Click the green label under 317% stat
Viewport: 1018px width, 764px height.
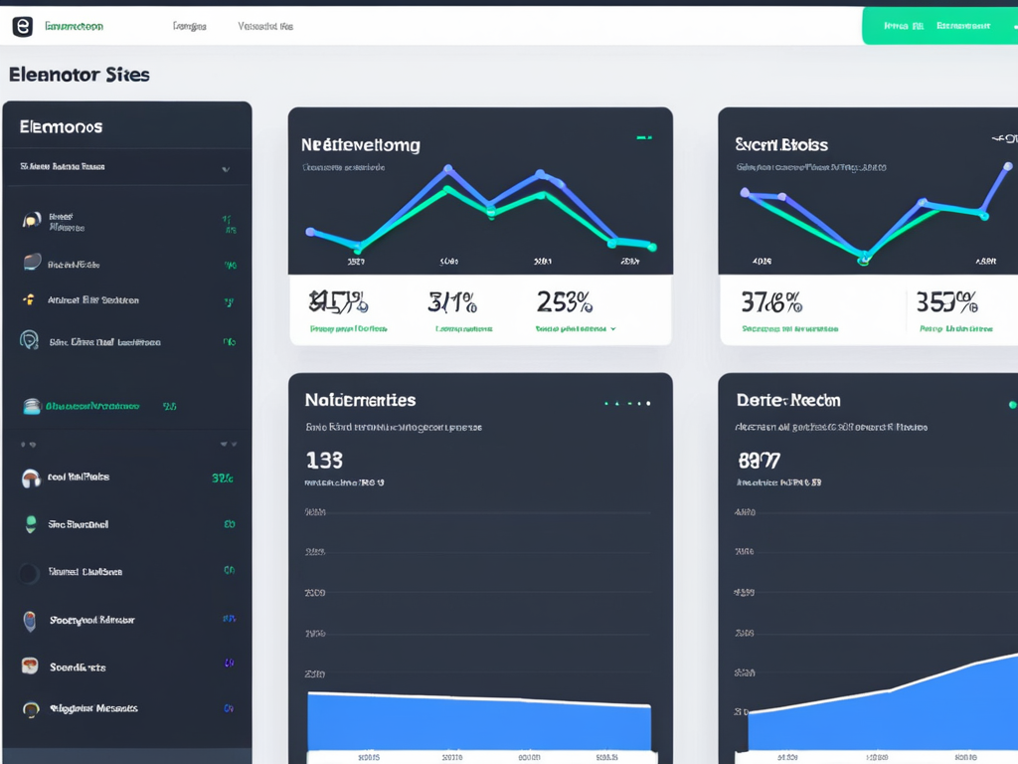[x=463, y=328]
